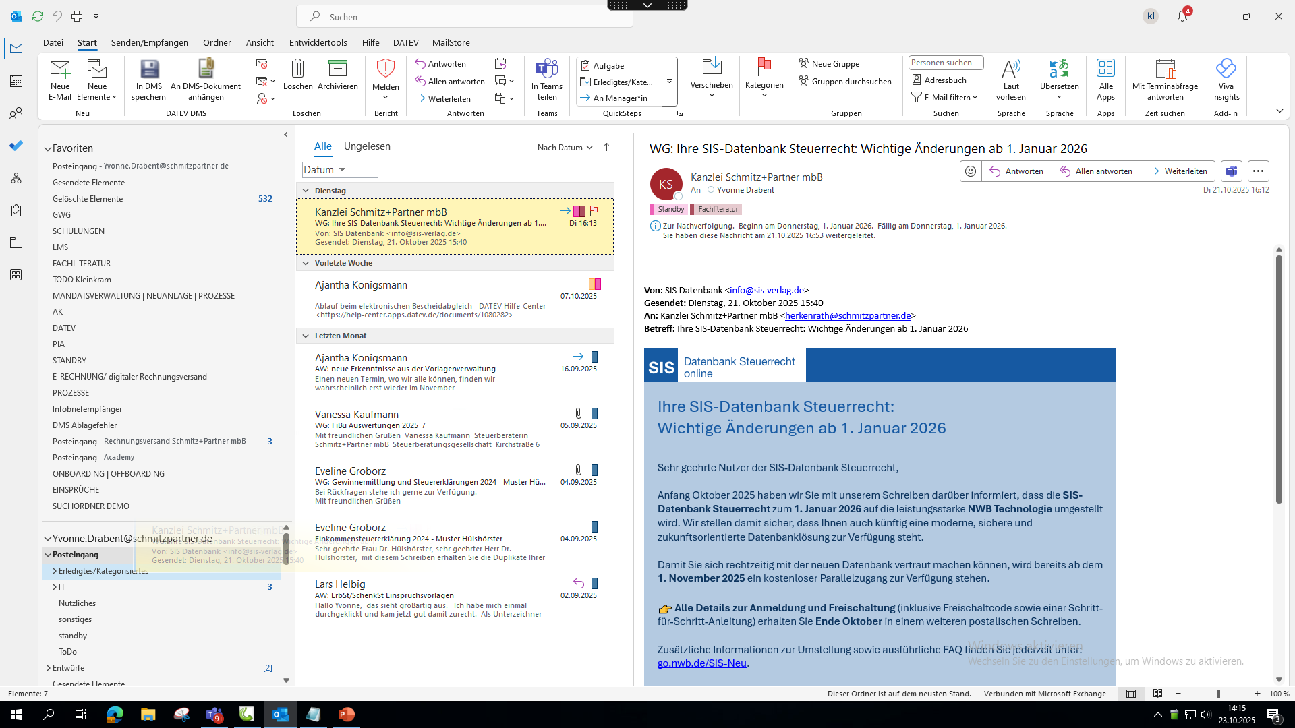This screenshot has height=728, width=1295.
Task: Open Alle Apps in the ribbon
Action: [x=1105, y=80]
